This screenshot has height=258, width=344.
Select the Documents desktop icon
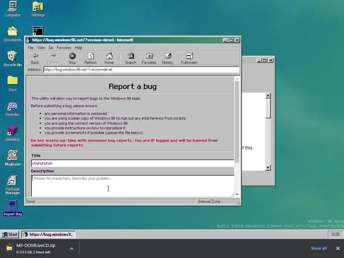click(x=13, y=34)
